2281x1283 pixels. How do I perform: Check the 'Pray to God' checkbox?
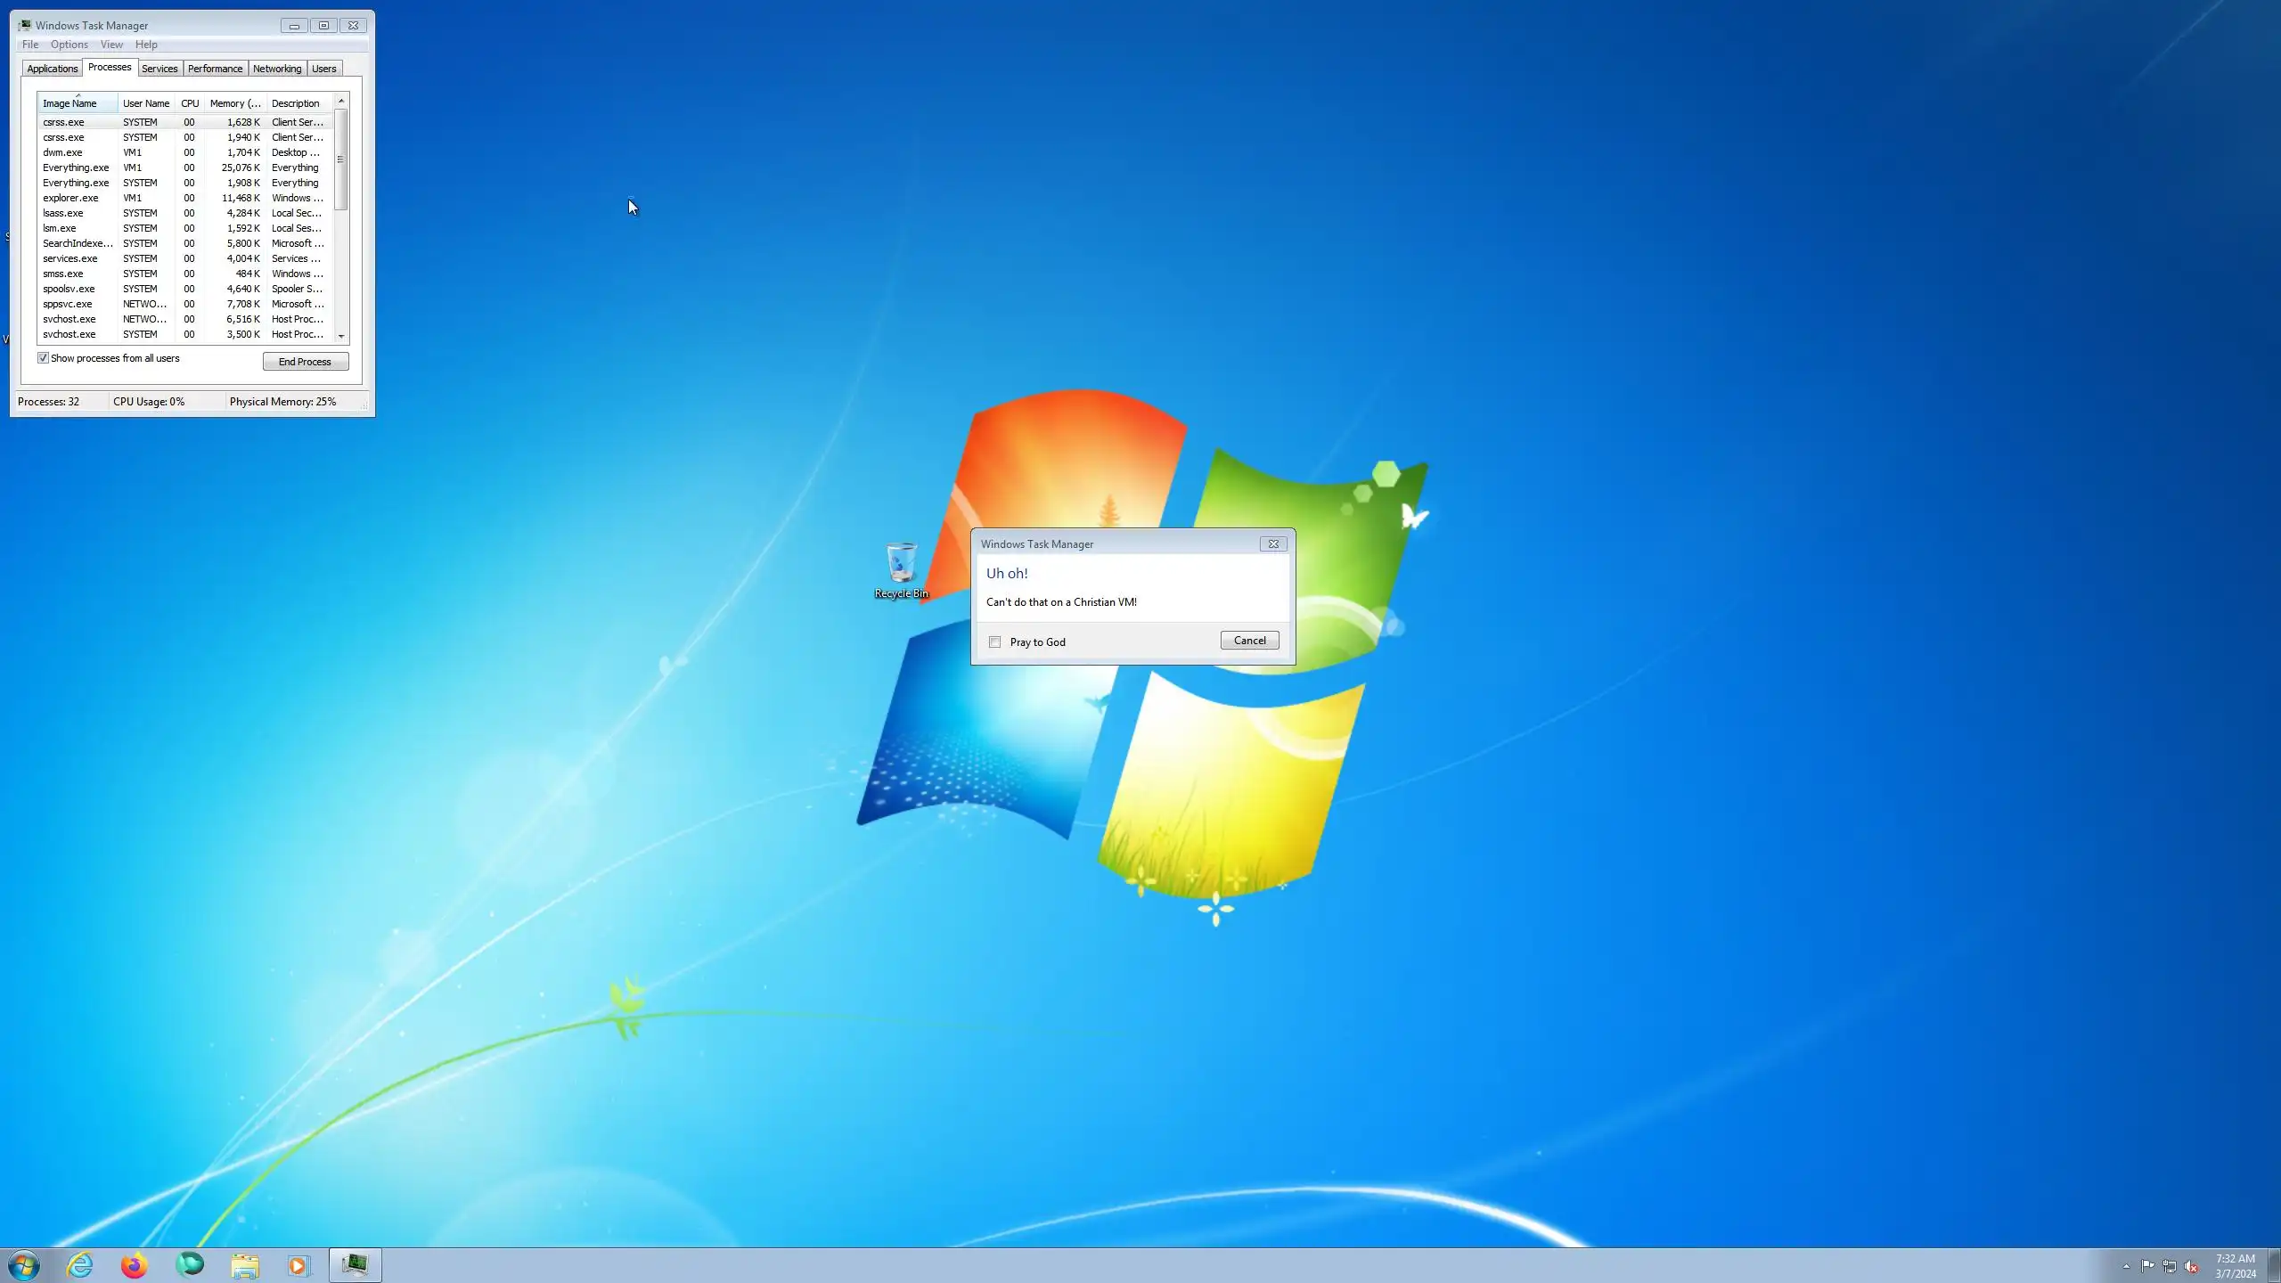pos(994,641)
